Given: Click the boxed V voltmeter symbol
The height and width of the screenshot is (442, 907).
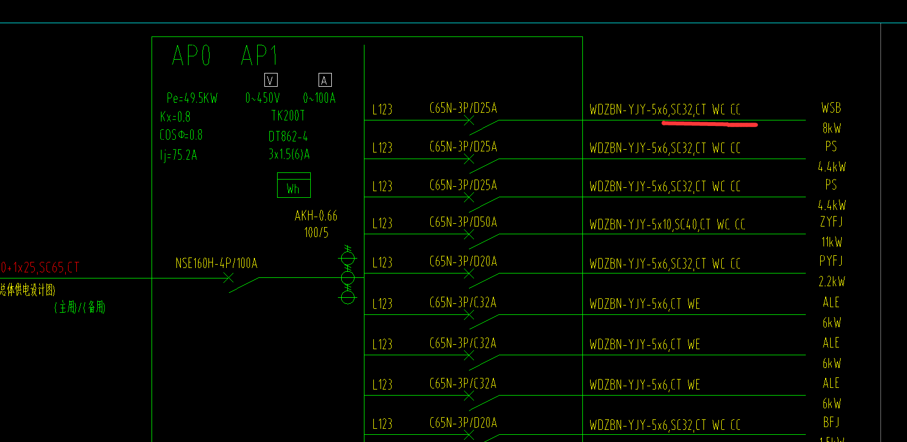Looking at the screenshot, I should click(270, 80).
